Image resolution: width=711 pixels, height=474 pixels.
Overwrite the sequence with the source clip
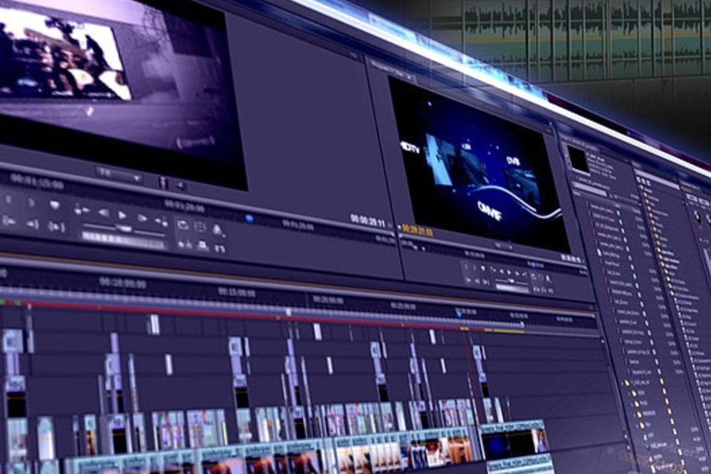[203, 245]
